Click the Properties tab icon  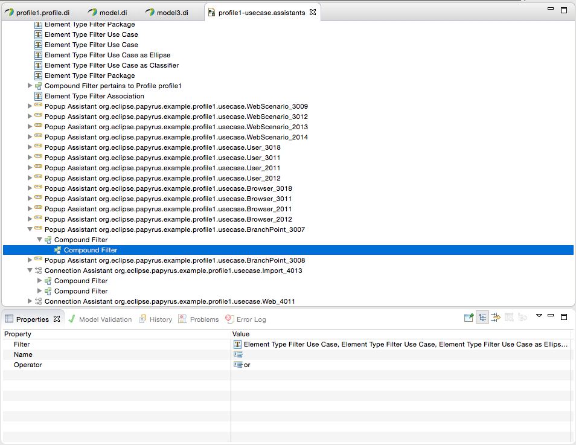coord(9,319)
